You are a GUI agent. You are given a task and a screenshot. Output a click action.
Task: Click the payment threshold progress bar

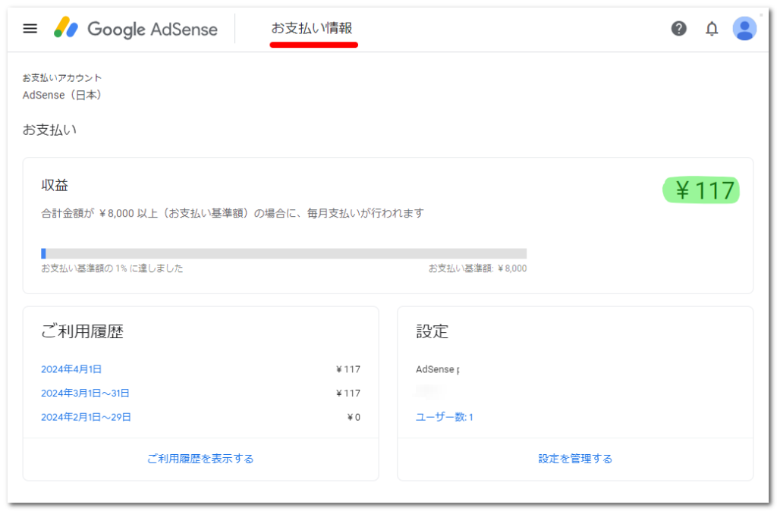pyautogui.click(x=284, y=253)
